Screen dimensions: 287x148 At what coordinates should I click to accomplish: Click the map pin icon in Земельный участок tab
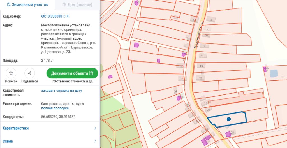tap(9, 4)
